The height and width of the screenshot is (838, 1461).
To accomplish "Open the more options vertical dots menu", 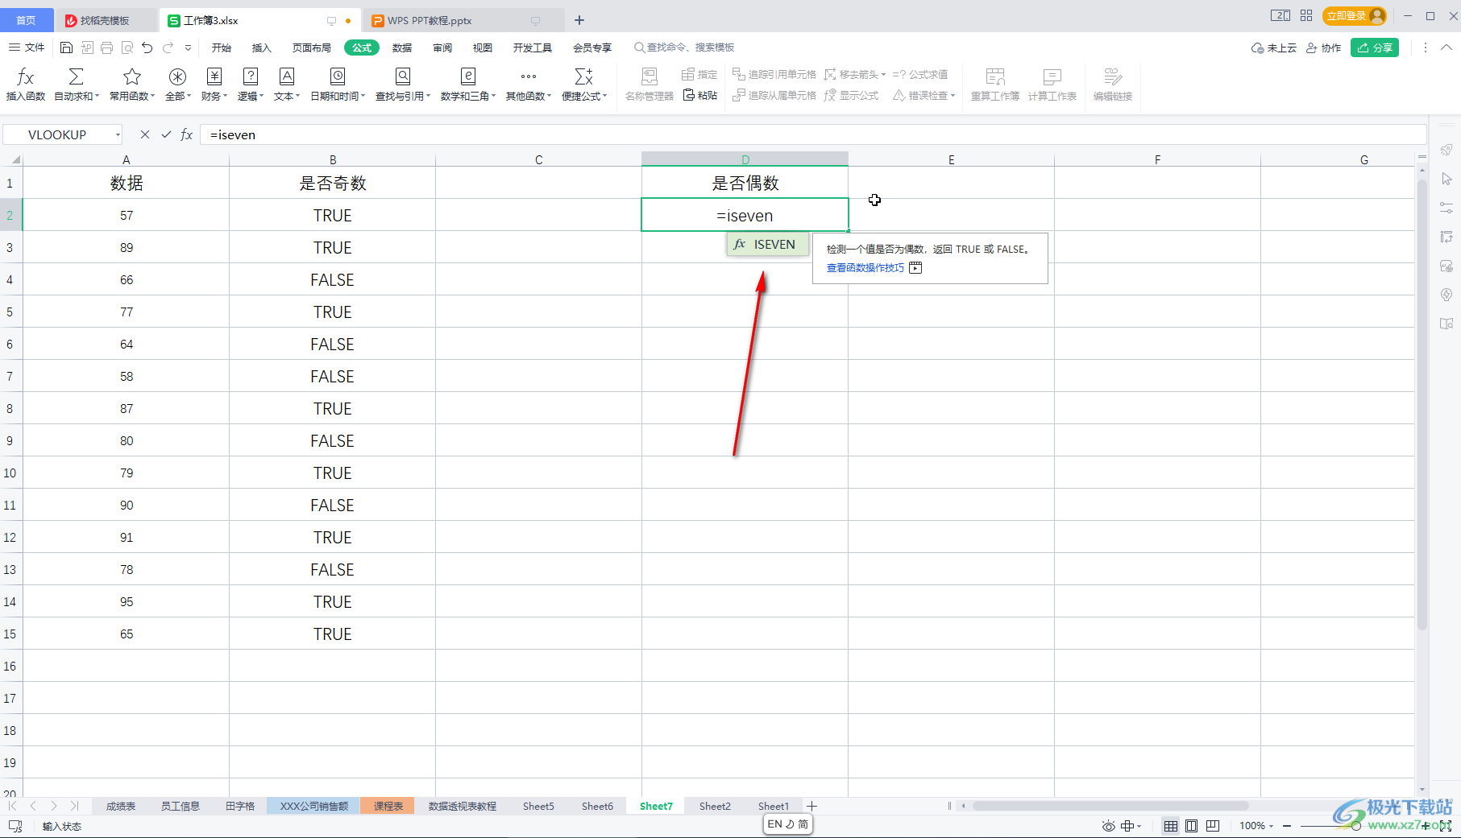I will click(x=1426, y=47).
